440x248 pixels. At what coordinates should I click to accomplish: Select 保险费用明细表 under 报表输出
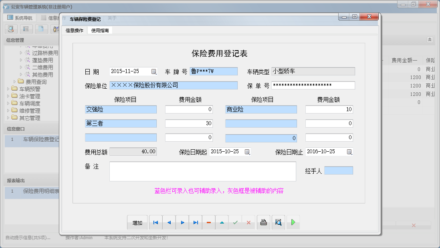pos(40,191)
